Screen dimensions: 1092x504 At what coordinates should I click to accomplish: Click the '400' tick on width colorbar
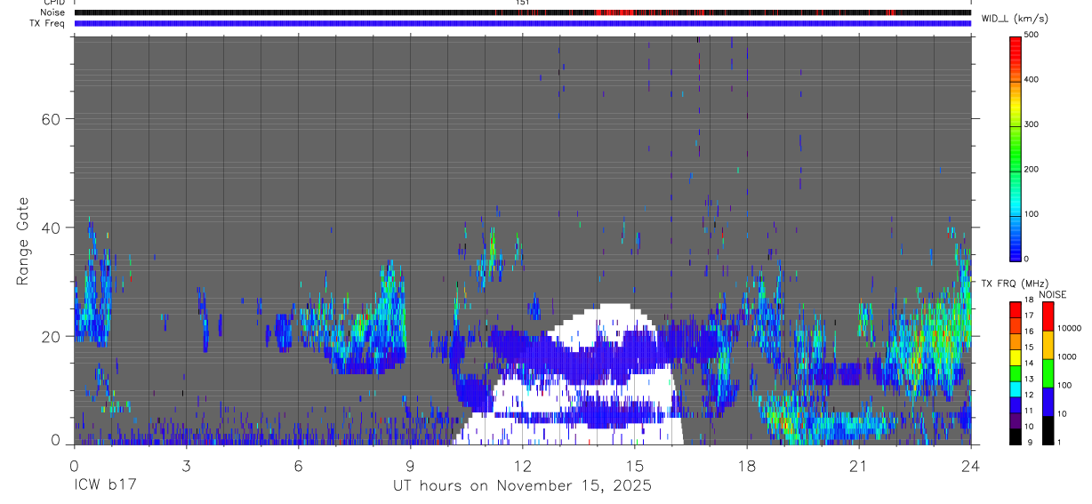click(x=1032, y=79)
